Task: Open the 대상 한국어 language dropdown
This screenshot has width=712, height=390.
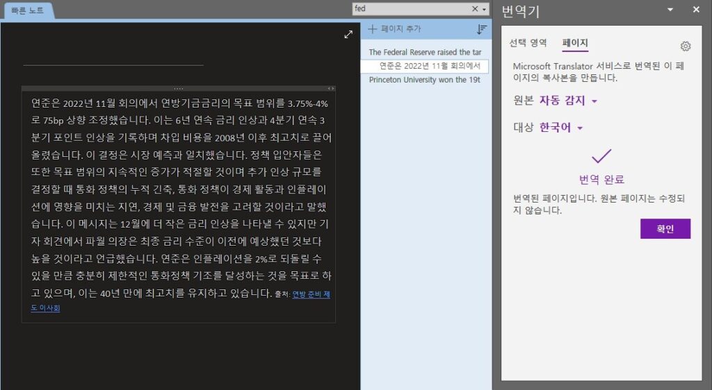Action: [561, 127]
